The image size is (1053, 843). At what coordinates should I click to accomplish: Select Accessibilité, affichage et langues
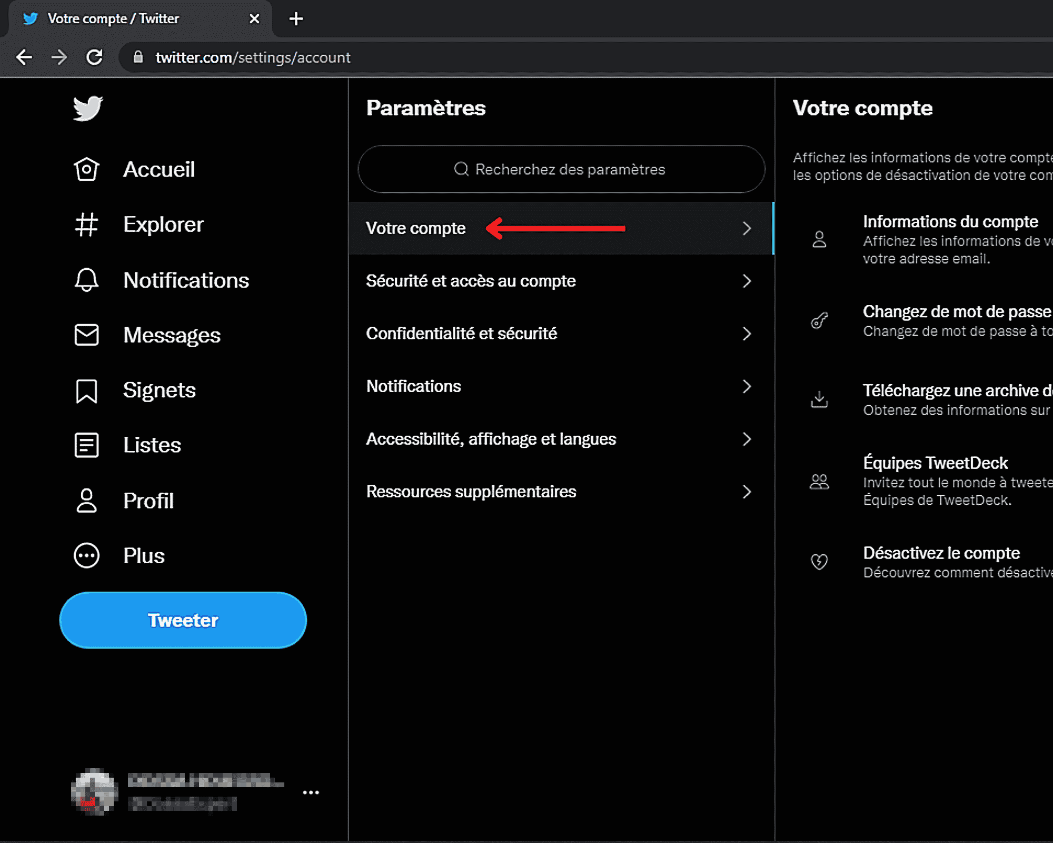coord(561,439)
